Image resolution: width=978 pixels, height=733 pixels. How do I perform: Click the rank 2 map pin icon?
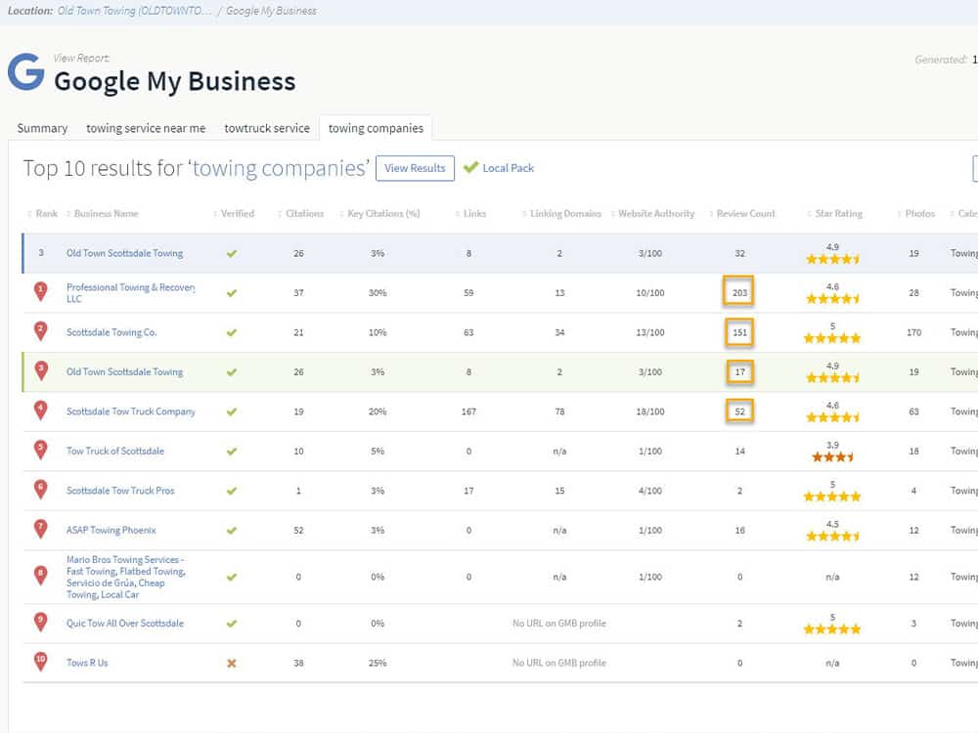click(x=40, y=331)
